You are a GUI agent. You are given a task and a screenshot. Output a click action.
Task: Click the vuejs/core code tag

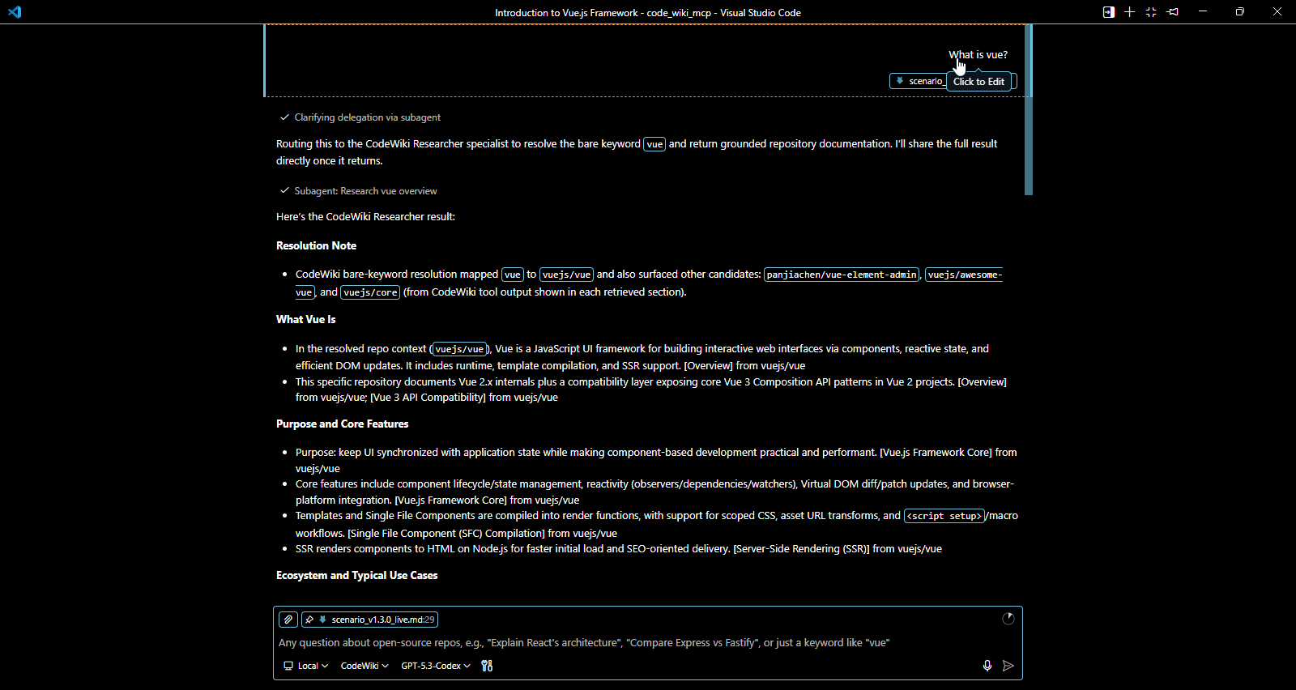pos(370,292)
